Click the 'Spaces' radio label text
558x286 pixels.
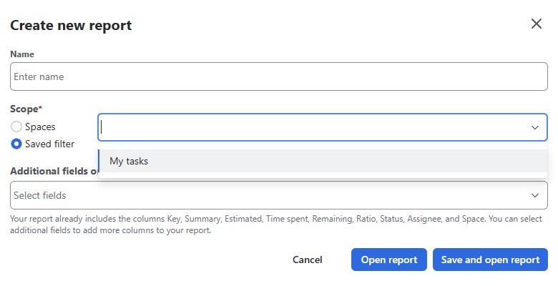pyautogui.click(x=40, y=127)
